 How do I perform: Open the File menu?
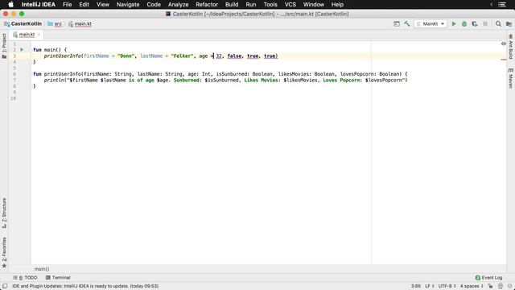coord(67,5)
